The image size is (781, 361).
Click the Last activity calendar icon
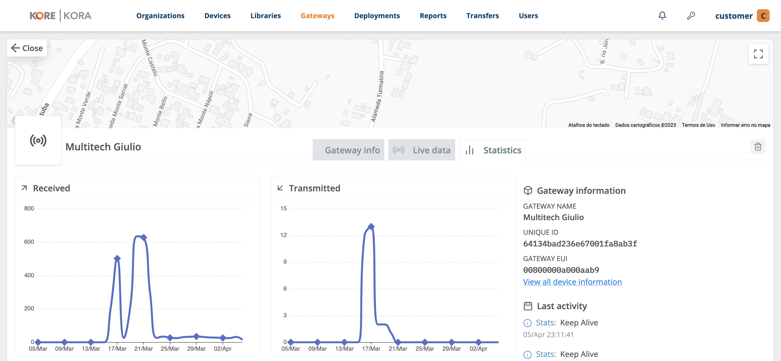click(528, 306)
